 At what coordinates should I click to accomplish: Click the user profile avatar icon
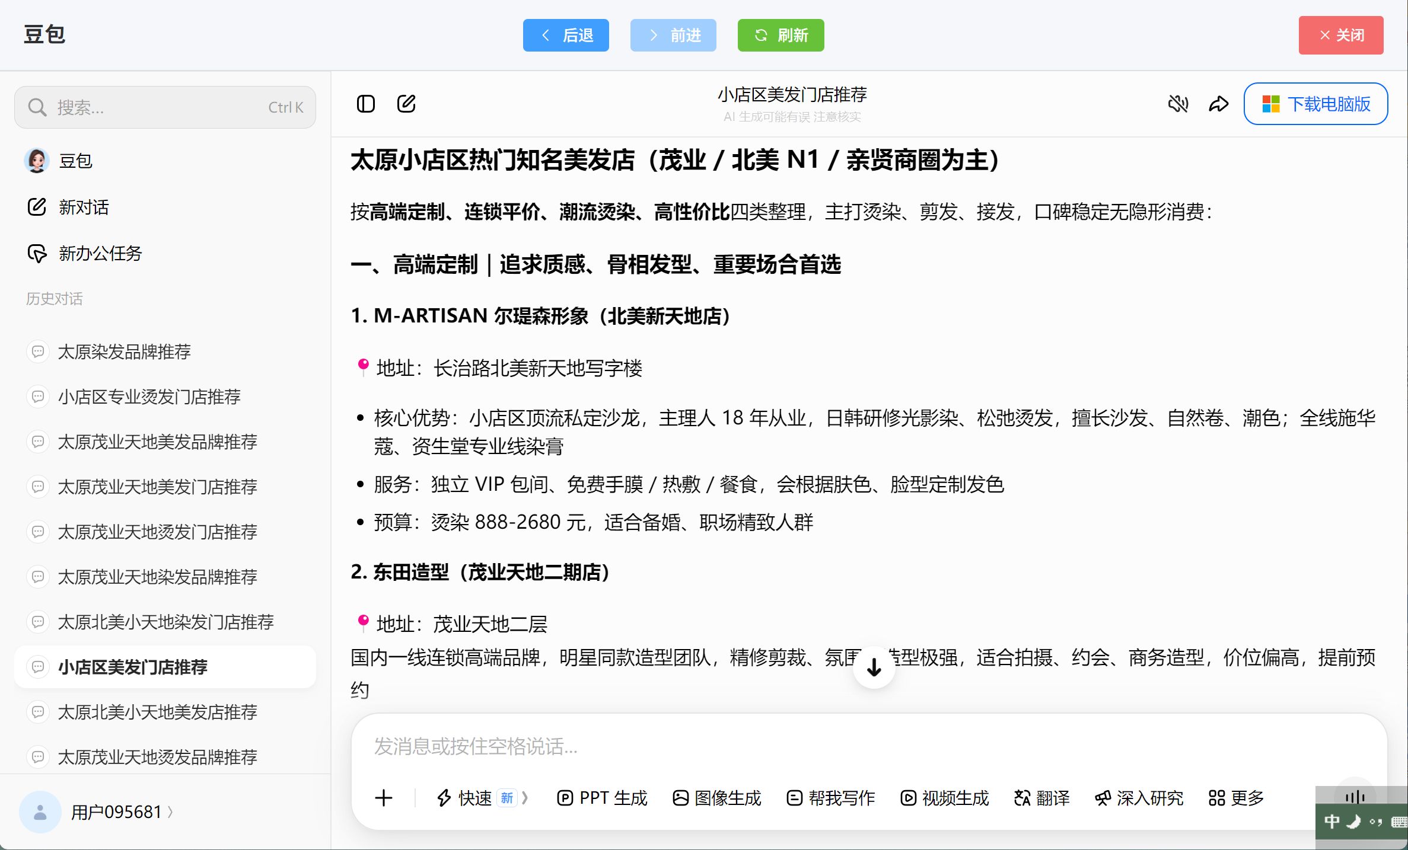(40, 812)
